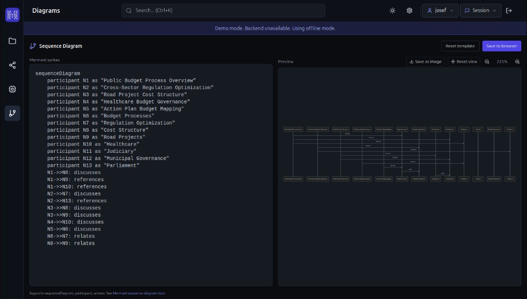This screenshot has width=527, height=299.
Task: Open the Mermaid sequence diagram docs link
Action: click(x=138, y=293)
